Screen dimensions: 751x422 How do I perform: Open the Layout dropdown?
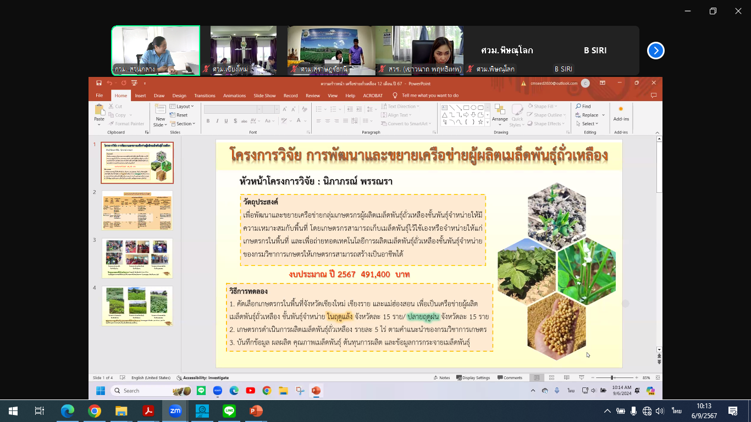tap(181, 107)
